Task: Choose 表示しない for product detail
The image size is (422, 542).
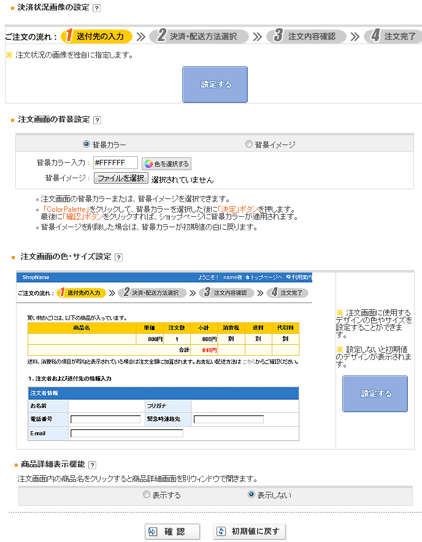Action: pos(251,495)
